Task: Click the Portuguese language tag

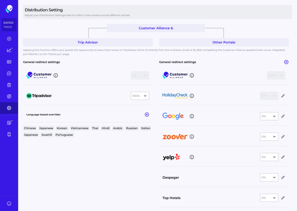Action: pyautogui.click(x=64, y=135)
